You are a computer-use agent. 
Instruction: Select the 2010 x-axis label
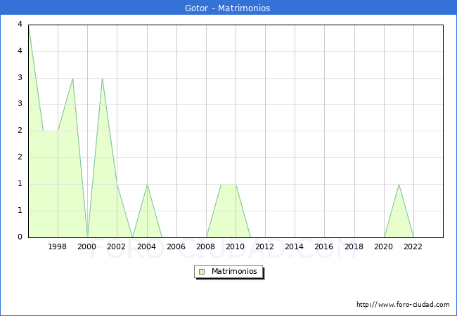pyautogui.click(x=236, y=246)
